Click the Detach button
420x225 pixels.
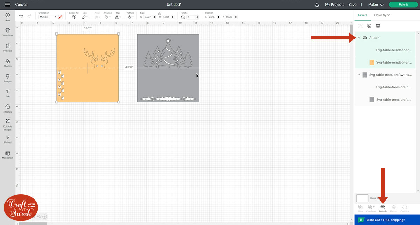(383, 209)
